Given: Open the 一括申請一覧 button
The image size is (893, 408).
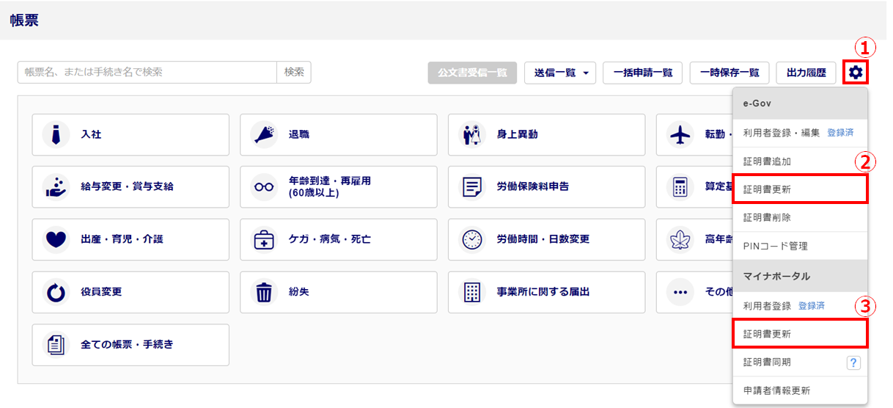Looking at the screenshot, I should [x=643, y=73].
